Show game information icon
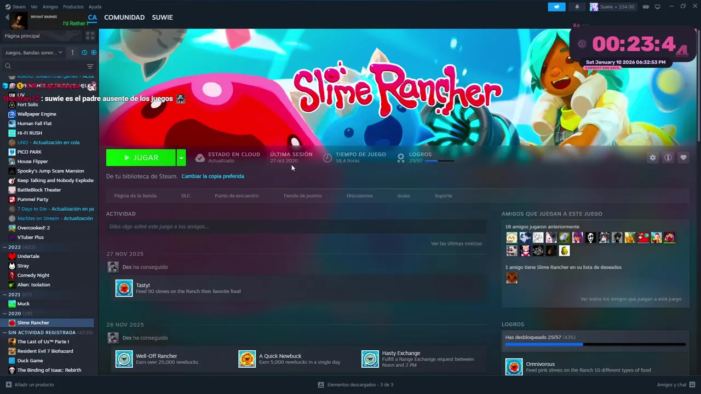The width and height of the screenshot is (701, 394). click(x=668, y=158)
